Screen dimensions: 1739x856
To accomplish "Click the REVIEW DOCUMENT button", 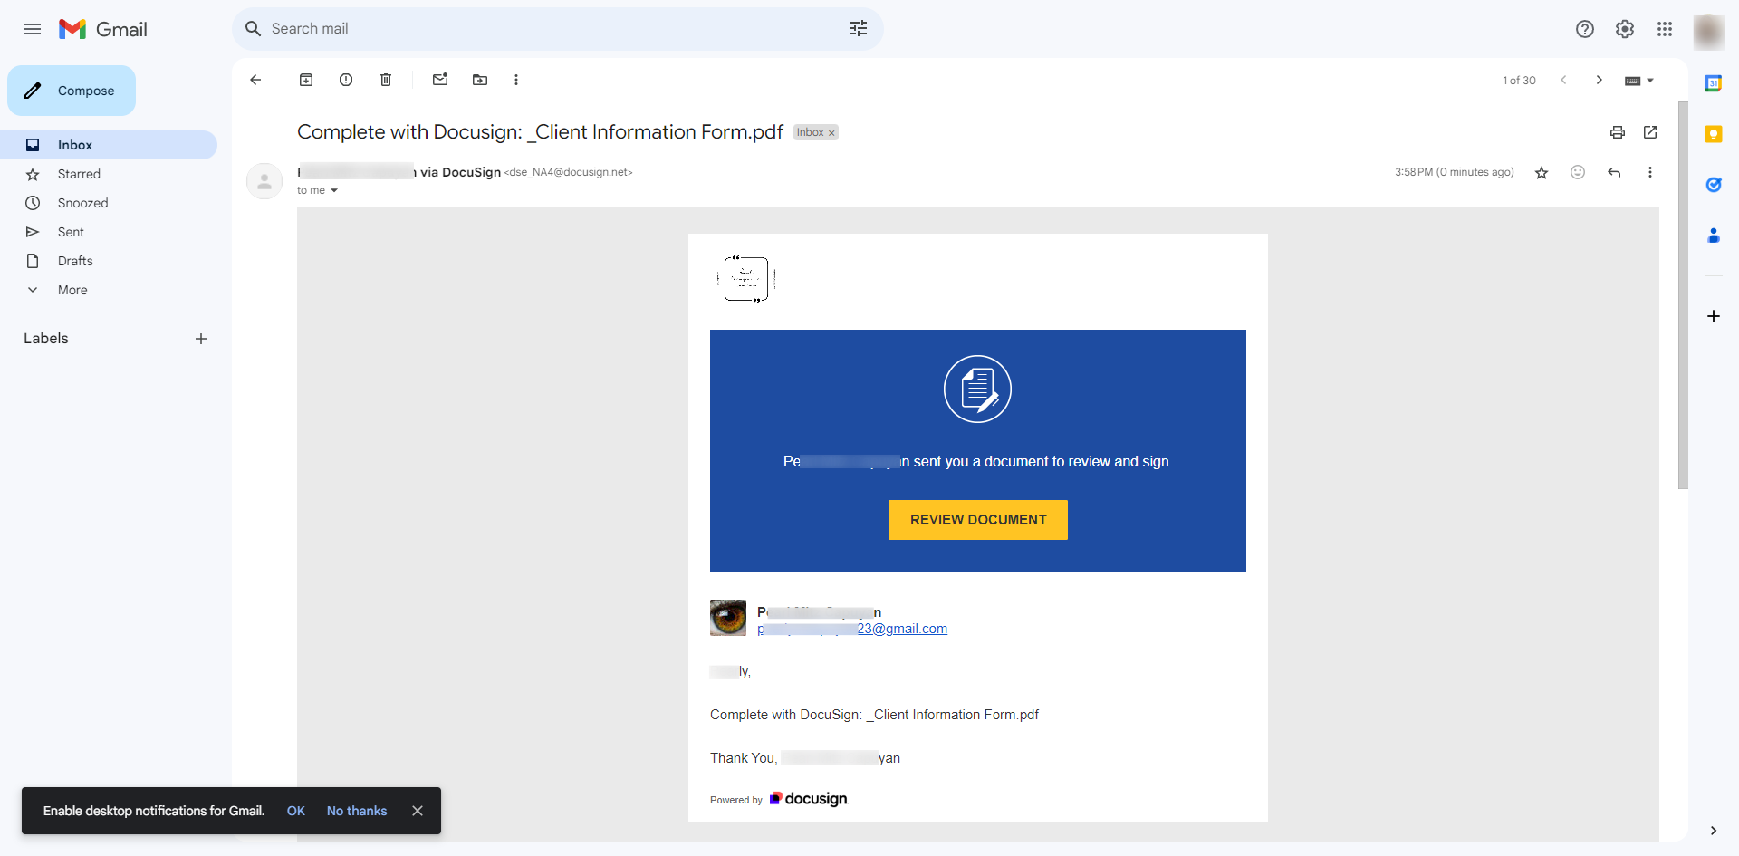I will [978, 520].
